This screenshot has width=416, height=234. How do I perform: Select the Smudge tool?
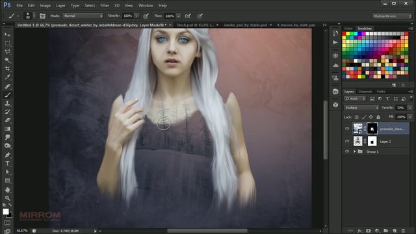coord(7,137)
